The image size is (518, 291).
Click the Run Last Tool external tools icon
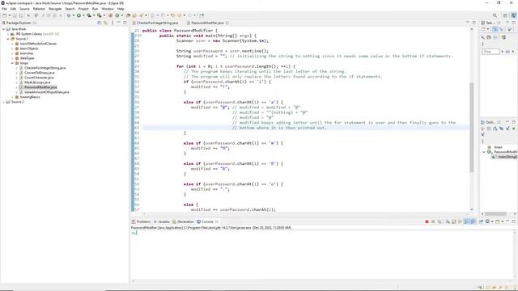(99, 15)
